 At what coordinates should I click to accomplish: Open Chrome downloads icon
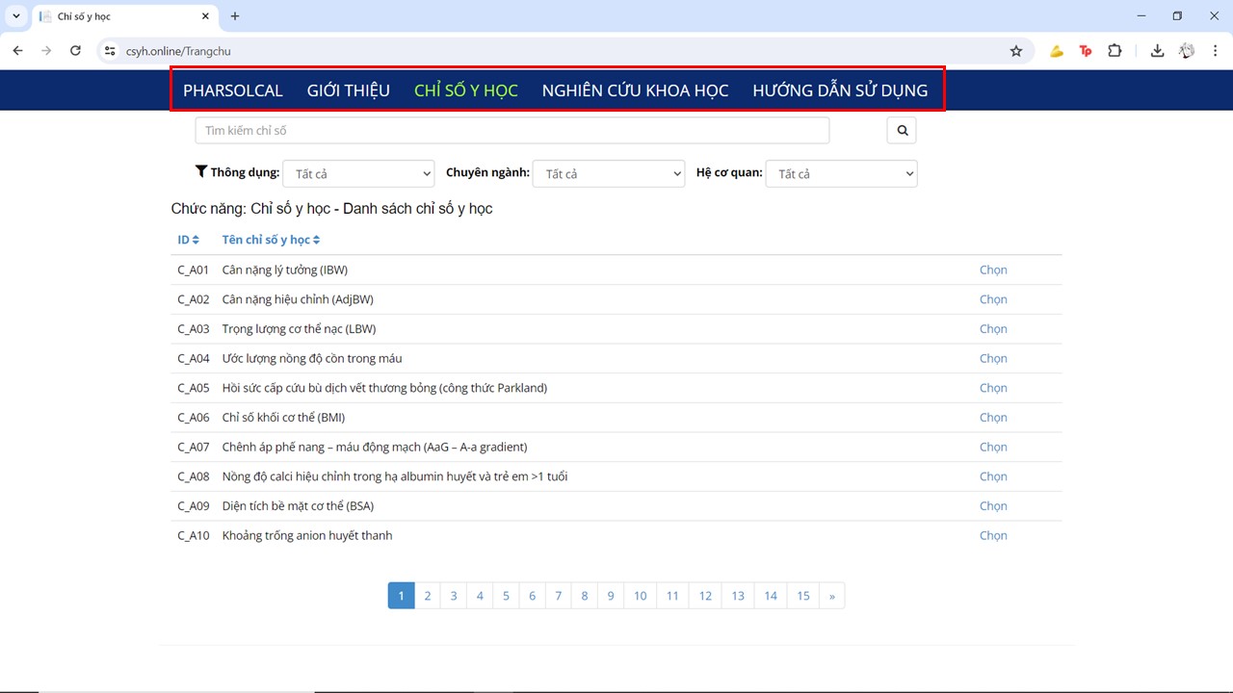1157,51
